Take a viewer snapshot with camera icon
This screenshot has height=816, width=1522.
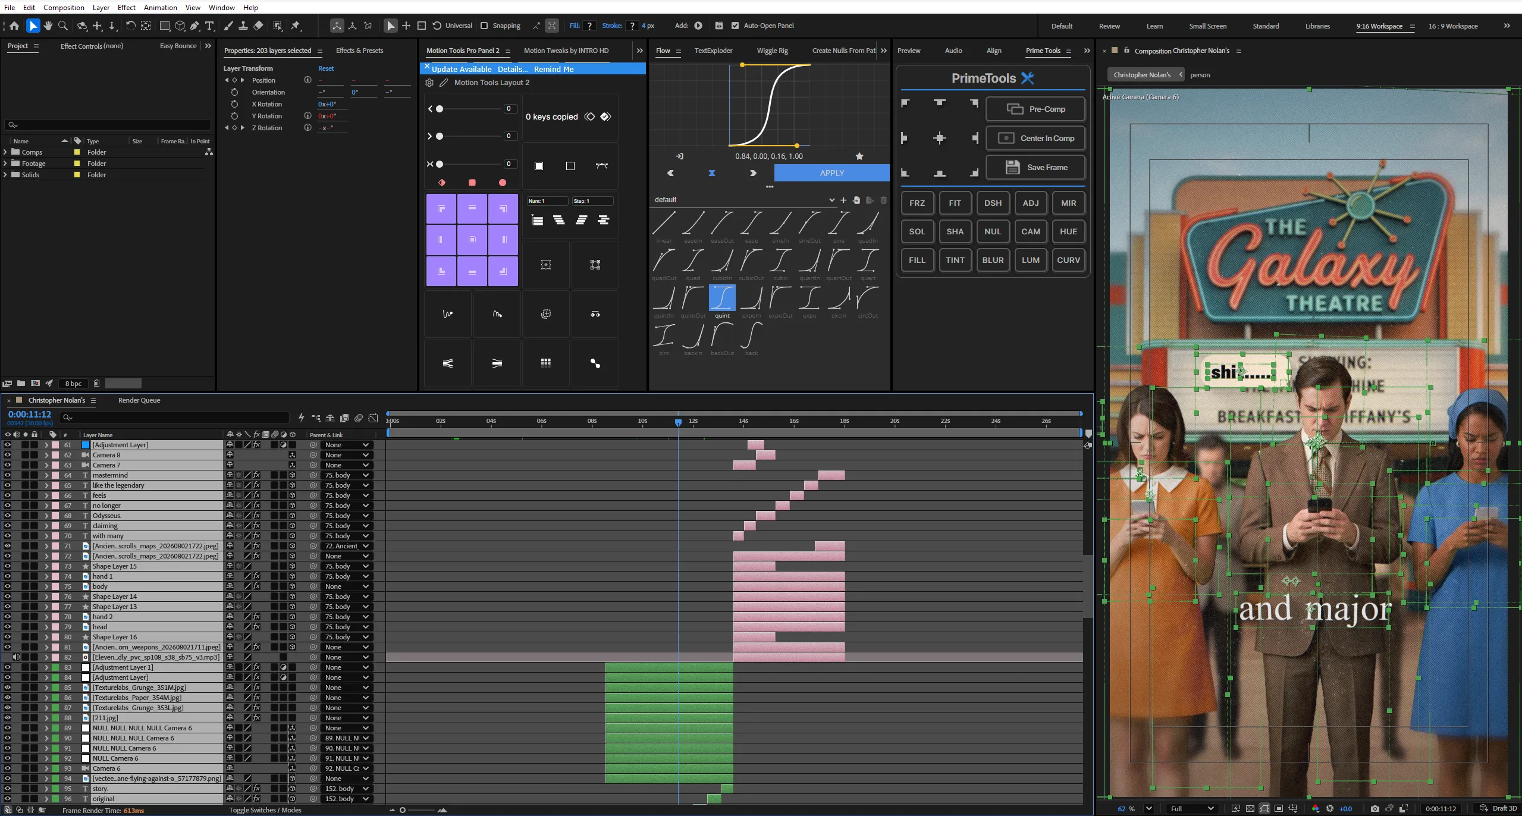(1374, 809)
